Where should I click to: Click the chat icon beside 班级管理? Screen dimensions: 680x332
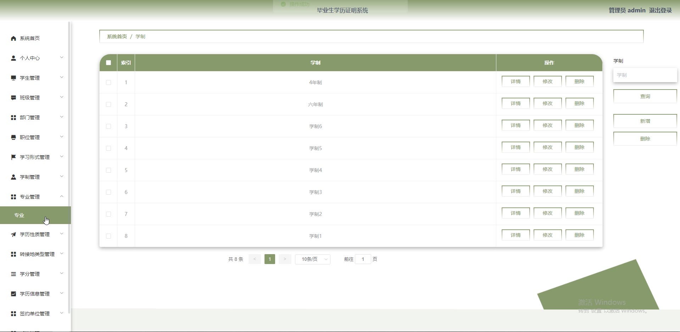coord(13,98)
